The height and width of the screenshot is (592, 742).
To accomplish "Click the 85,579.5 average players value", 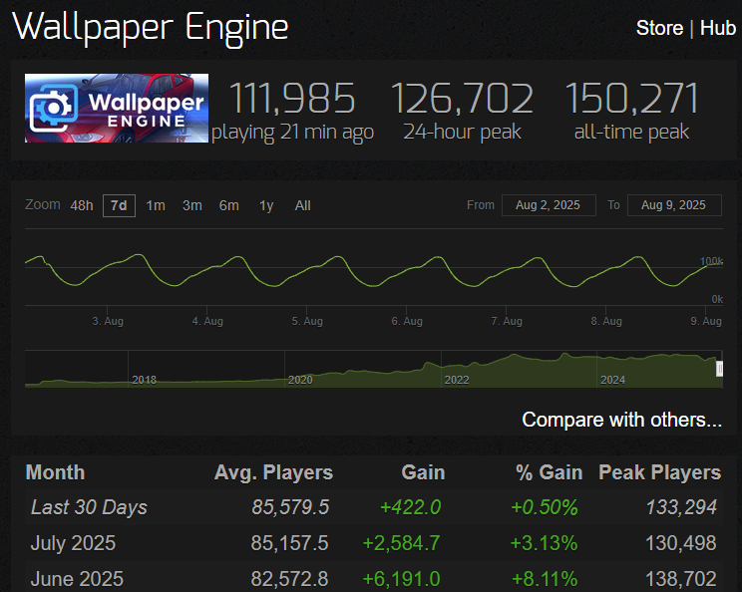I will pyautogui.click(x=290, y=507).
